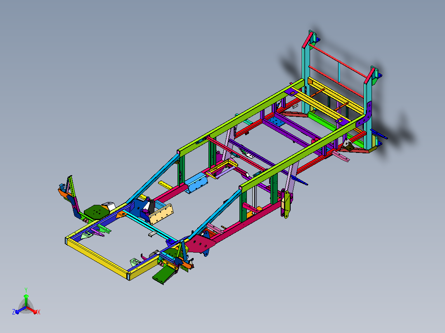
Task: Select the dark green round mounting plate
Action: pyautogui.click(x=97, y=211)
